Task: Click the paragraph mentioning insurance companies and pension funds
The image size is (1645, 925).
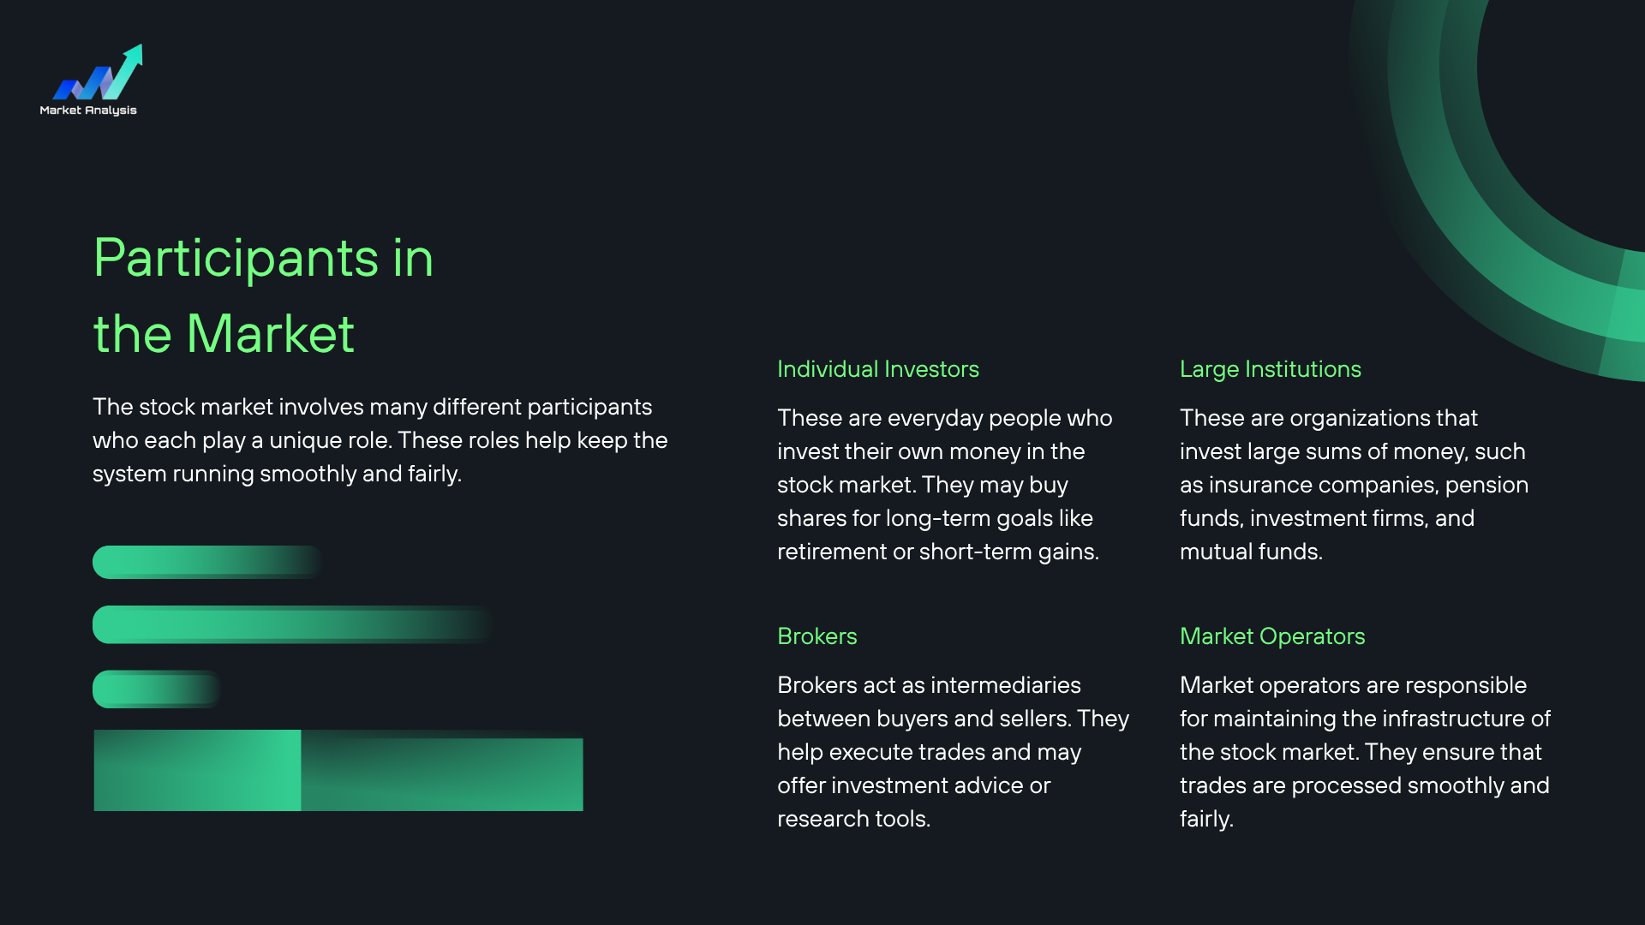Action: [1354, 485]
